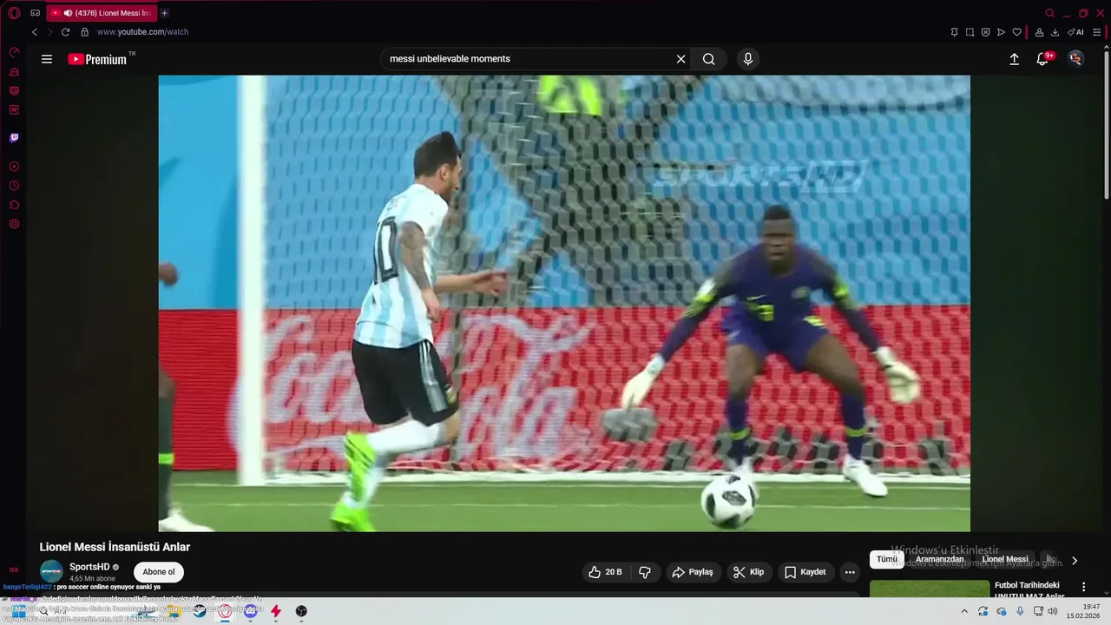Click the video title Lionel Messi İnsanüstü Anlar
This screenshot has height=625, width=1111.
[115, 547]
